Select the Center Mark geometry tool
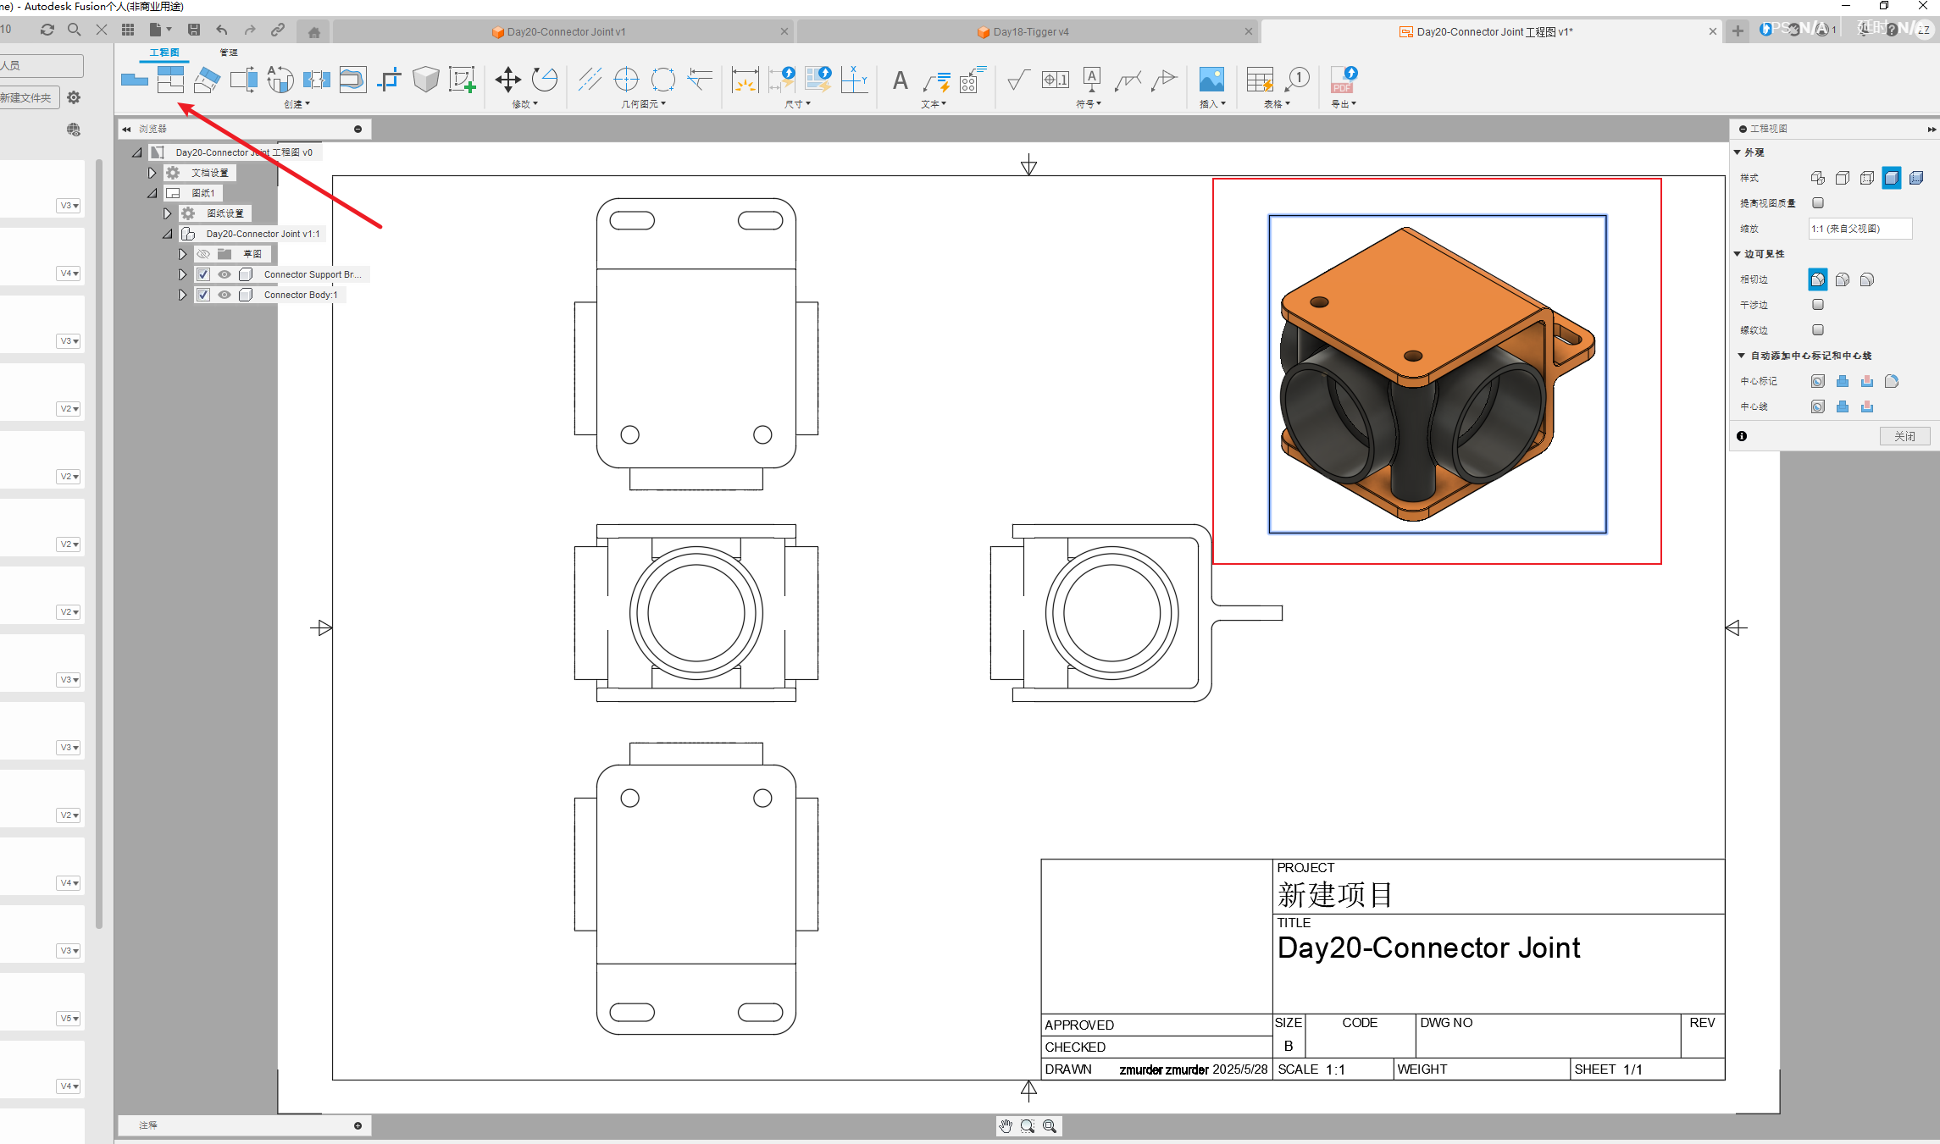The width and height of the screenshot is (1940, 1144). click(x=626, y=80)
